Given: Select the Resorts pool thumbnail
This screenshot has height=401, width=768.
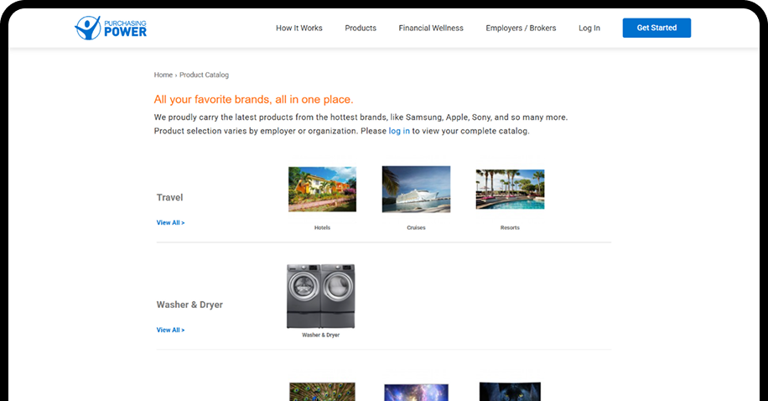Looking at the screenshot, I should [x=510, y=189].
